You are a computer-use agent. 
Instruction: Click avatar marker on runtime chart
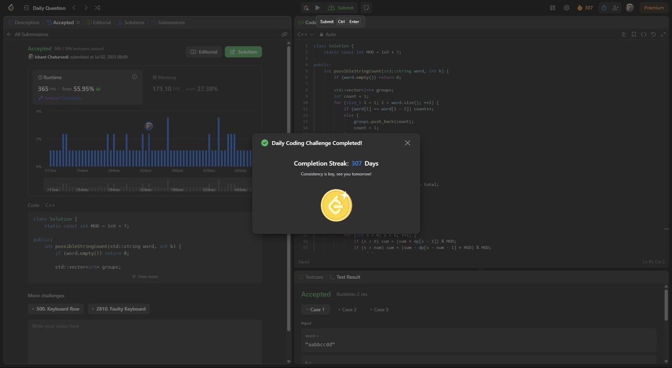click(149, 126)
